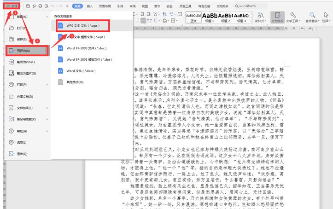The width and height of the screenshot is (333, 209).
Task: Expand the styles gallery more arrow
Action: [x=251, y=21]
